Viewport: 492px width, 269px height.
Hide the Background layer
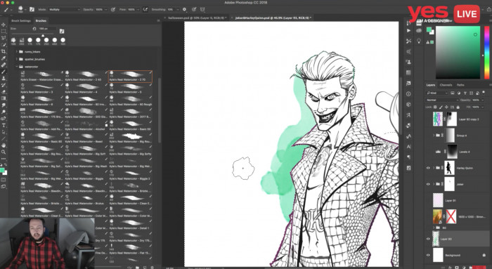[x=428, y=255]
